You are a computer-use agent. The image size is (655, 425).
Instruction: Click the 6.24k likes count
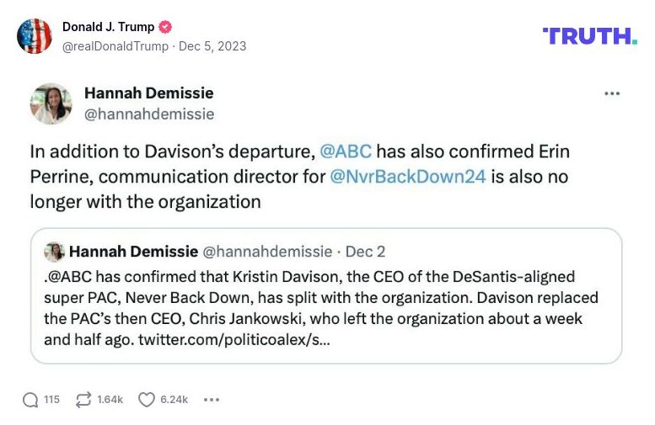click(174, 400)
